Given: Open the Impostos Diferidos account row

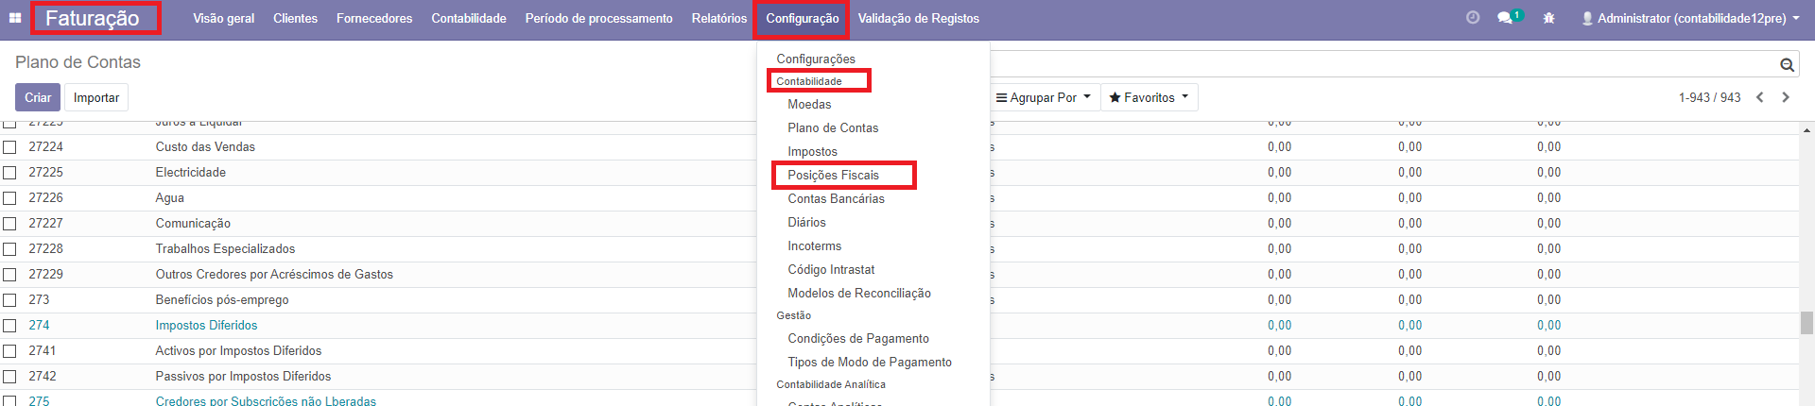Looking at the screenshot, I should [206, 325].
